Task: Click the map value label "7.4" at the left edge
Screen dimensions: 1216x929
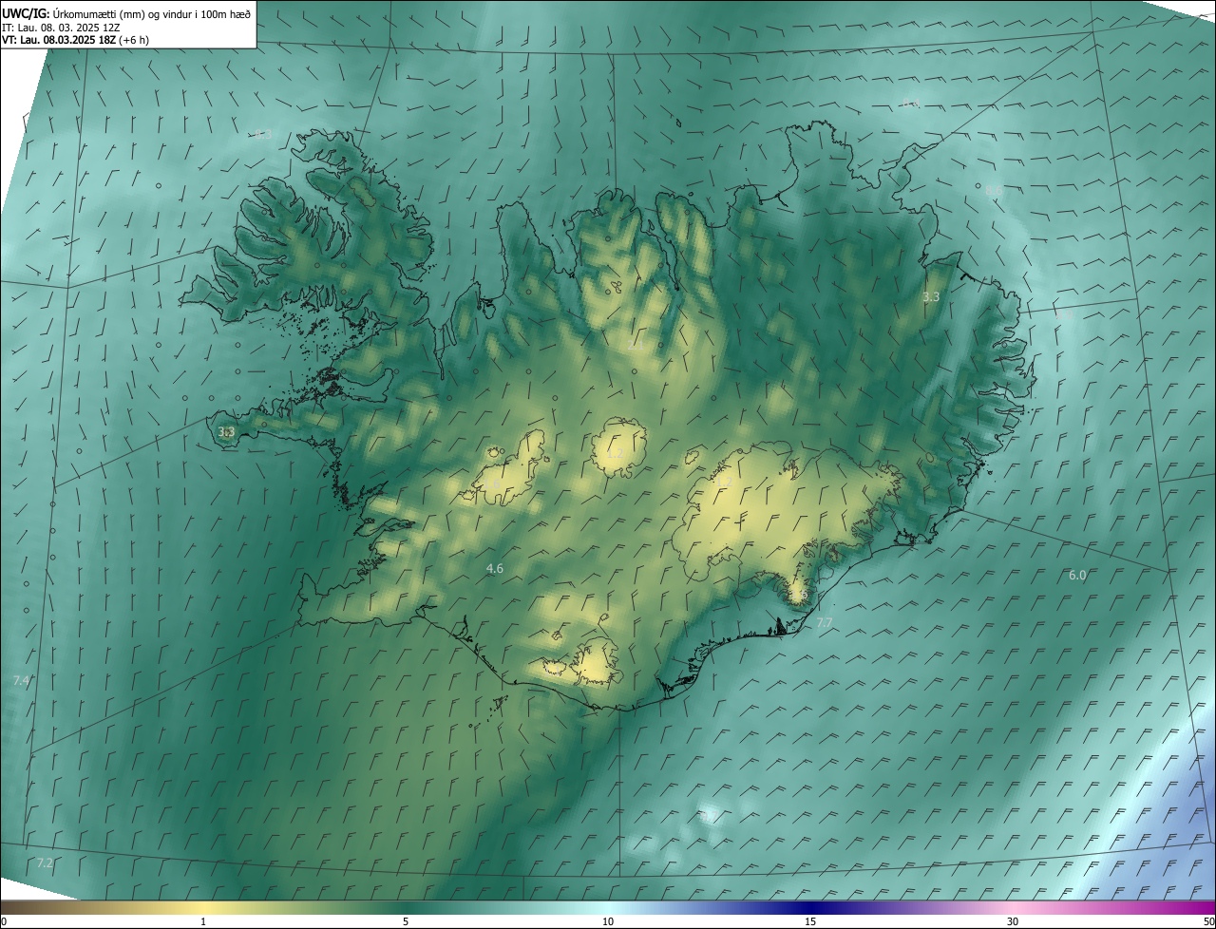Action: click(21, 681)
